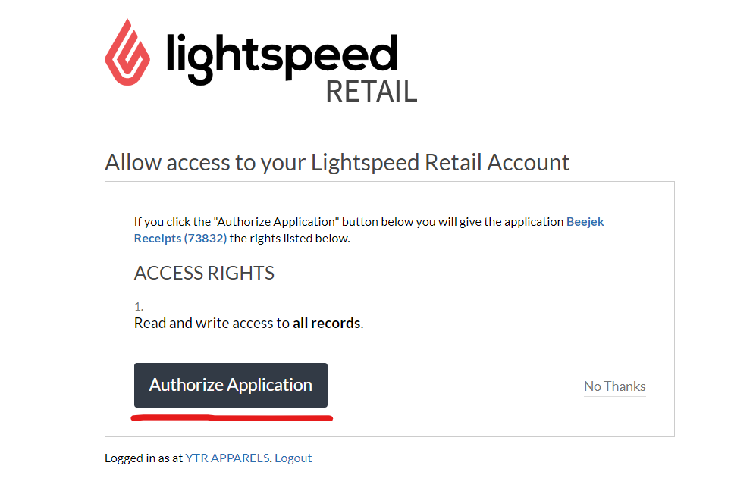The image size is (753, 494).
Task: Open the Beejek Receipts (73832) application link
Action: point(584,221)
